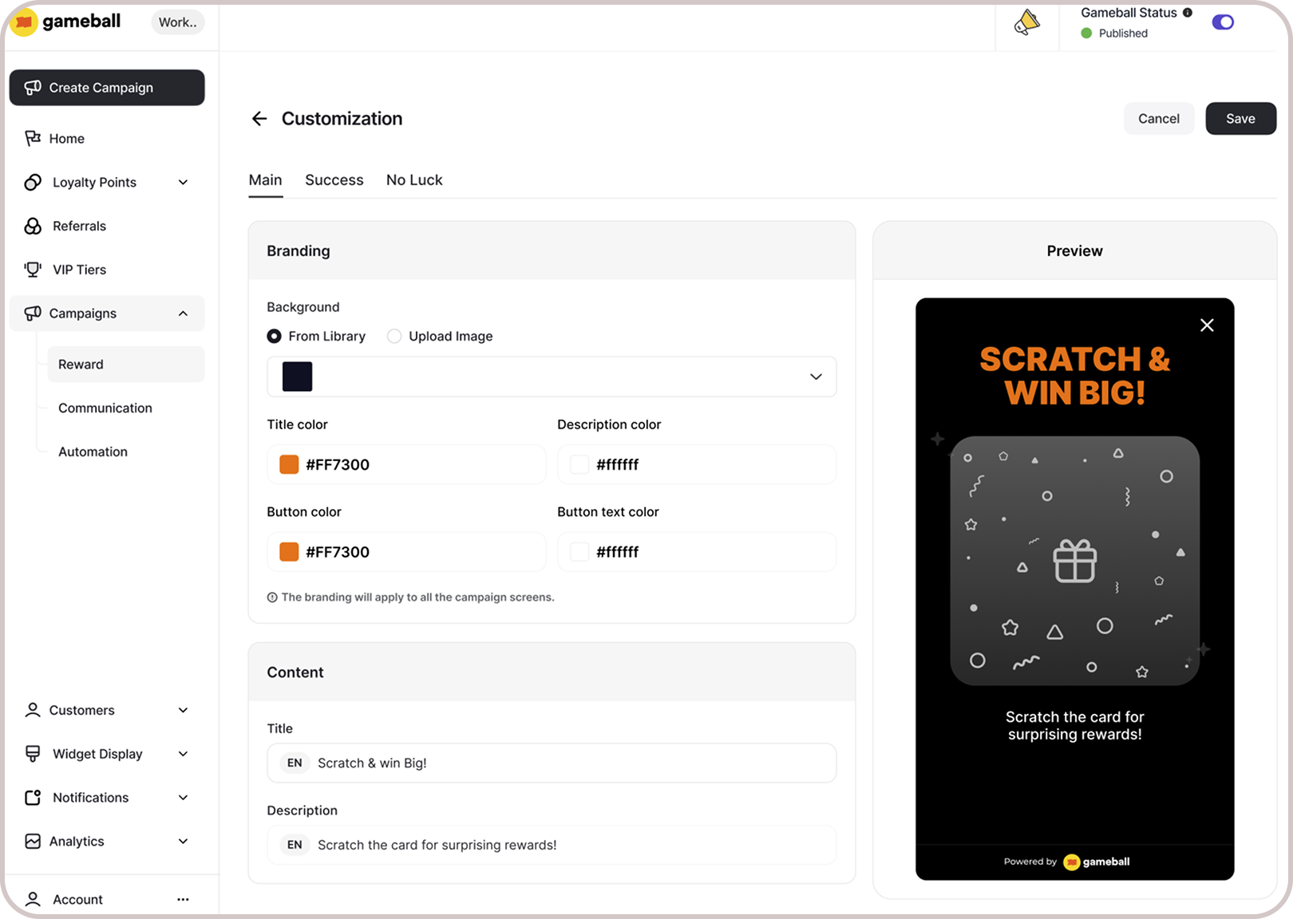Click the Save button
1293x919 pixels.
[x=1240, y=118]
